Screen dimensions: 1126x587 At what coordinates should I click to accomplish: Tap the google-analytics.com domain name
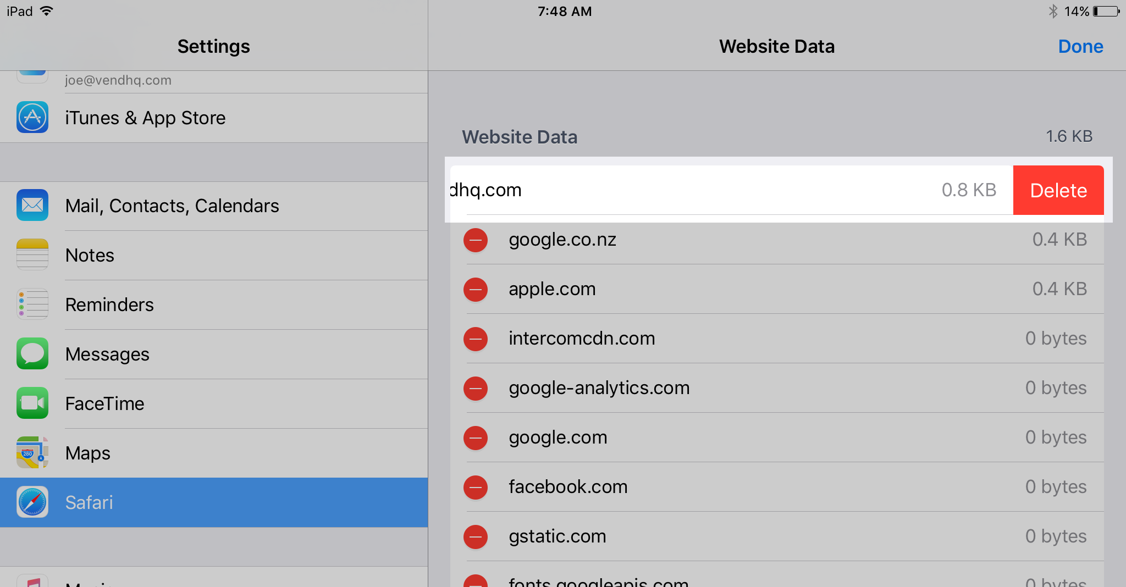pos(599,388)
